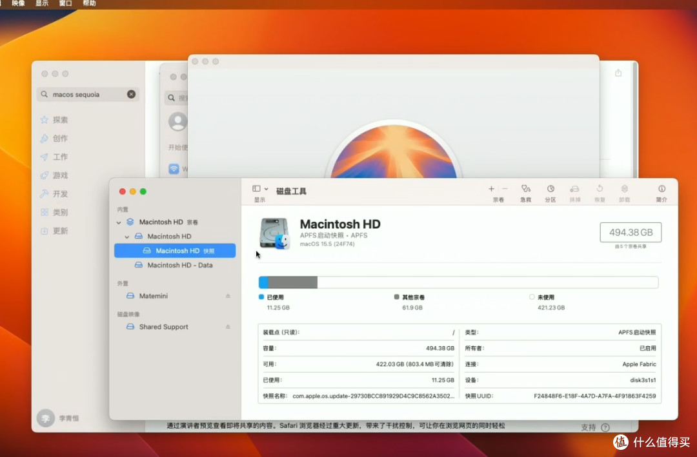Click the snapshot UUID value F24848F6
697x457 pixels.
(595, 396)
